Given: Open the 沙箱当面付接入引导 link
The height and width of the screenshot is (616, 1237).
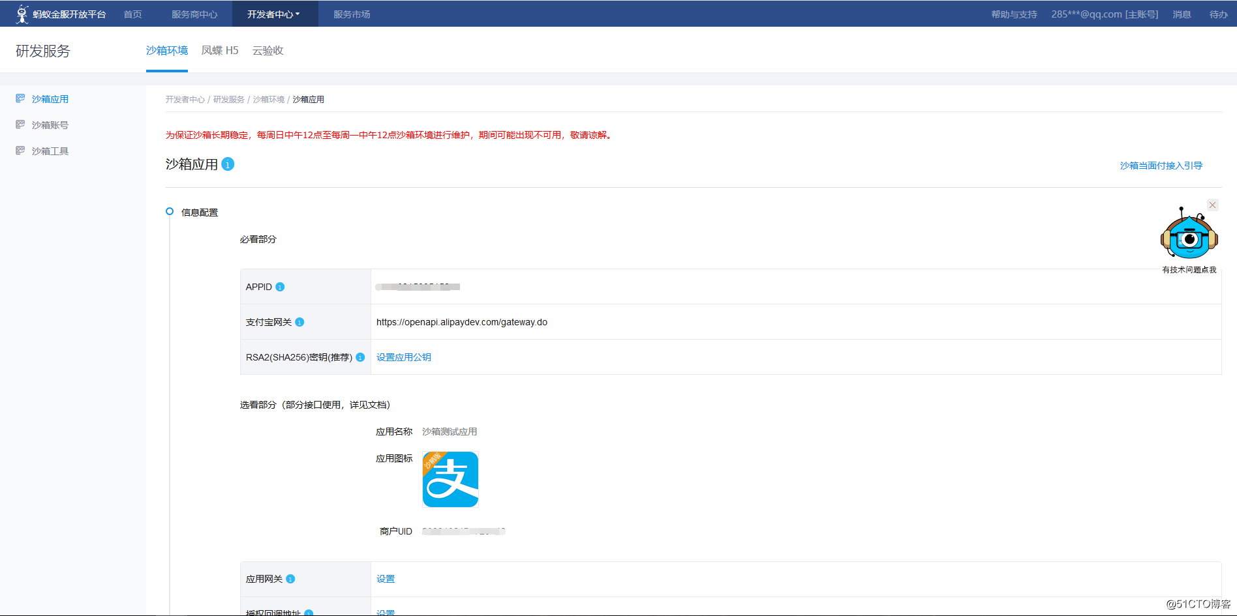Looking at the screenshot, I should 1161,166.
